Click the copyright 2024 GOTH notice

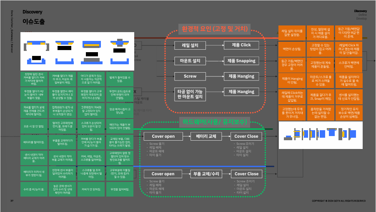pos(338,201)
